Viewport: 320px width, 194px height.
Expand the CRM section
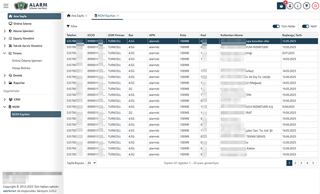(x=4, y=99)
